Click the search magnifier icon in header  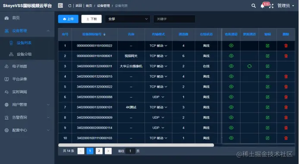coord(253,6)
